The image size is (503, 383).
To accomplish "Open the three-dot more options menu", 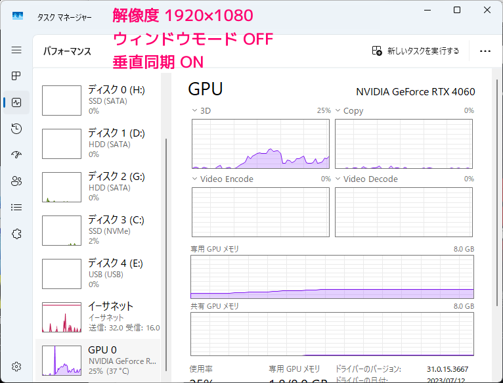I will coord(485,51).
